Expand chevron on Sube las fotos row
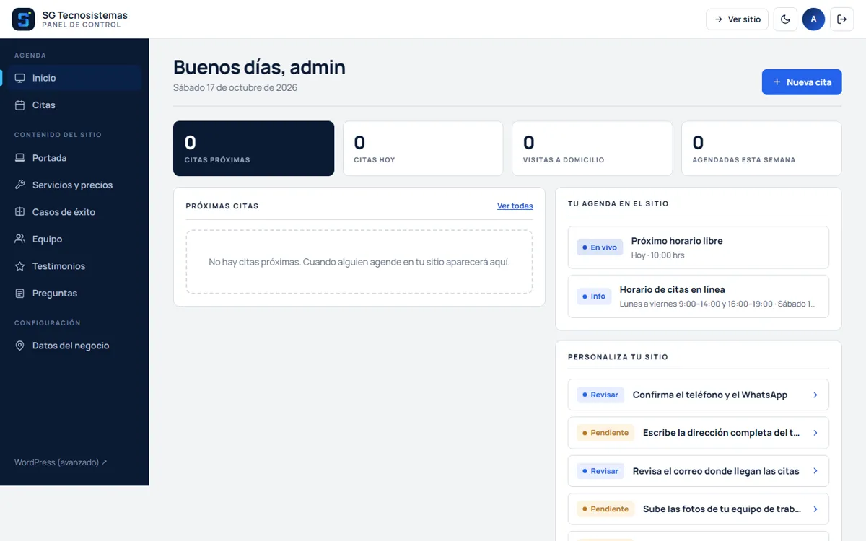 coord(815,509)
